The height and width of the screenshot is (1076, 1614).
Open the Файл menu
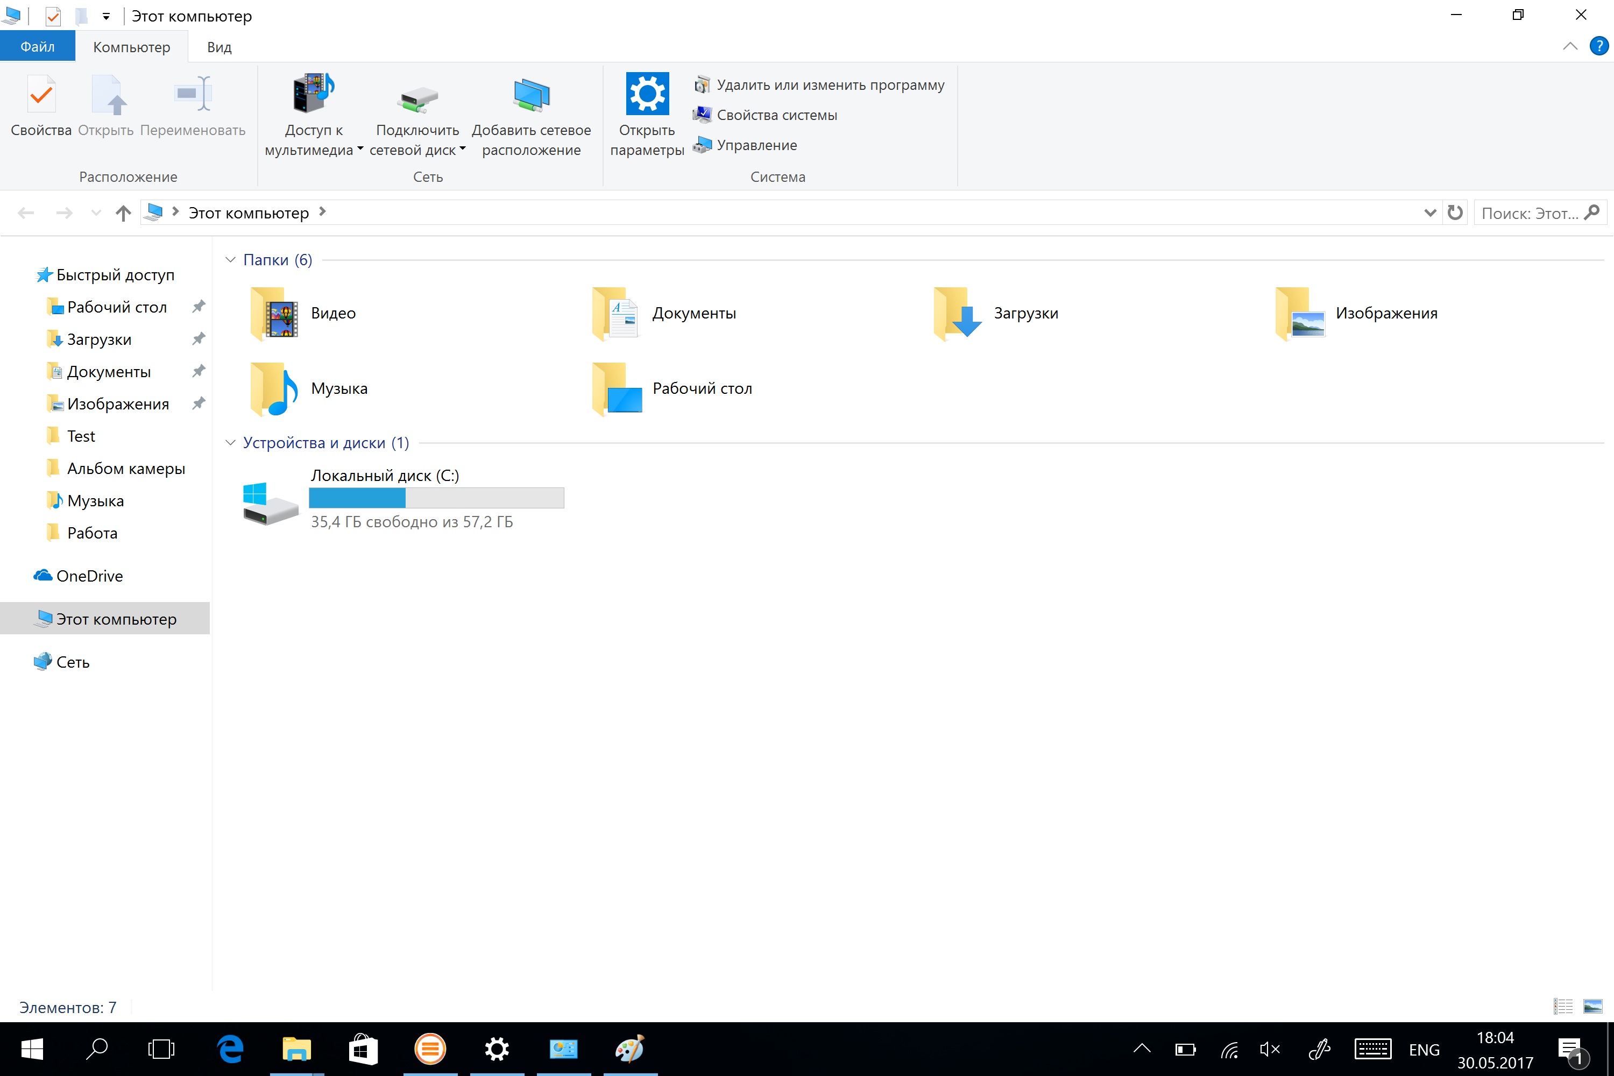38,47
